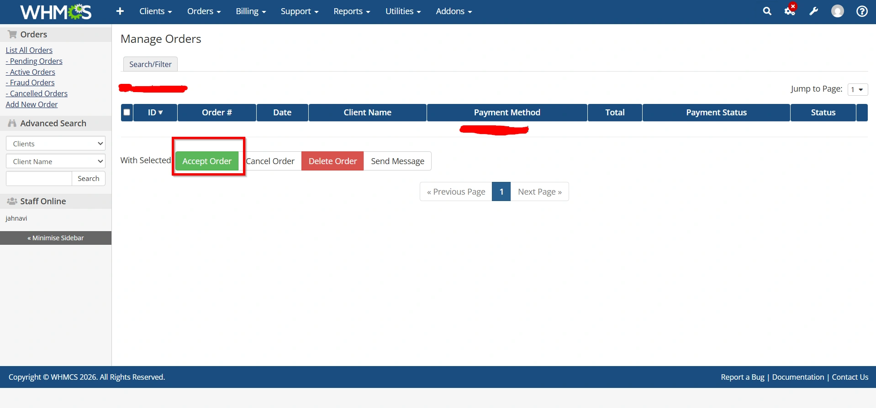
Task: Click the advanced search text field
Action: (39, 179)
